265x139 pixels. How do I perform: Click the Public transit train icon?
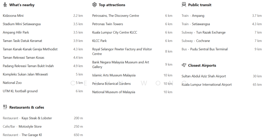(184, 5)
